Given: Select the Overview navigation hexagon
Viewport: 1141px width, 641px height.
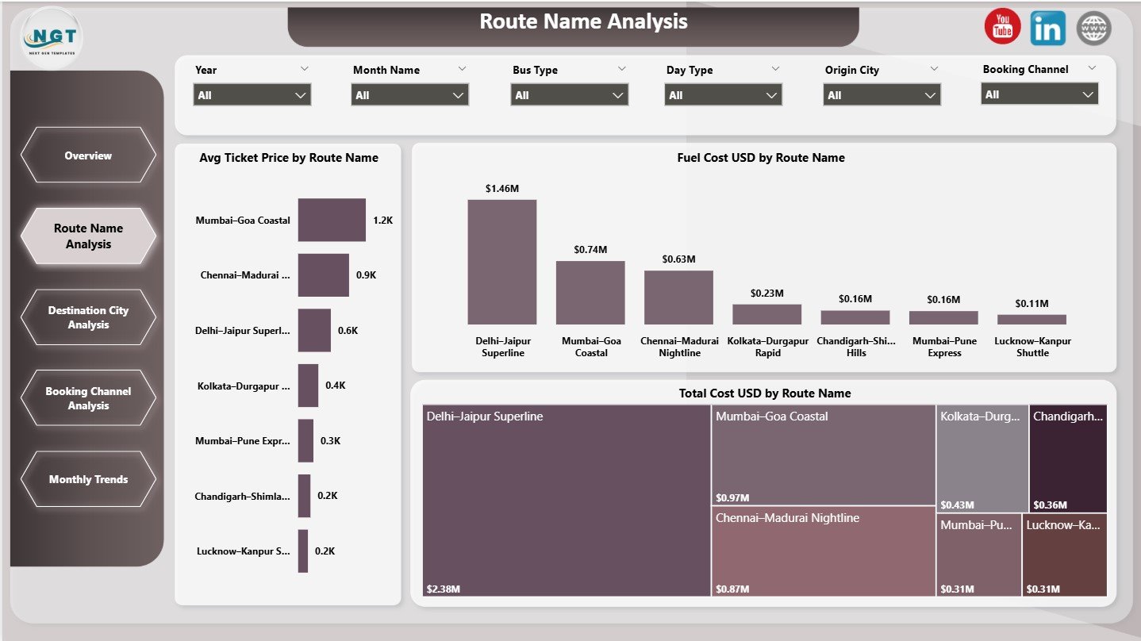Looking at the screenshot, I should click(x=87, y=155).
